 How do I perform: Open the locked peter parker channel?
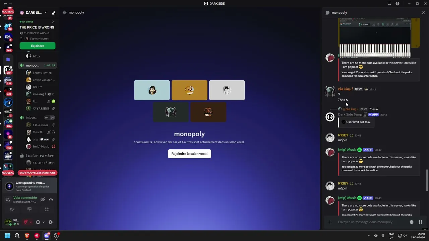(x=38, y=156)
